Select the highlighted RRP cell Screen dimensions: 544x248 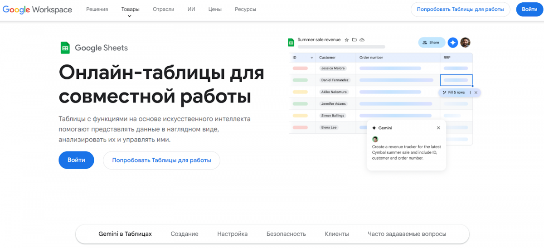click(x=456, y=80)
